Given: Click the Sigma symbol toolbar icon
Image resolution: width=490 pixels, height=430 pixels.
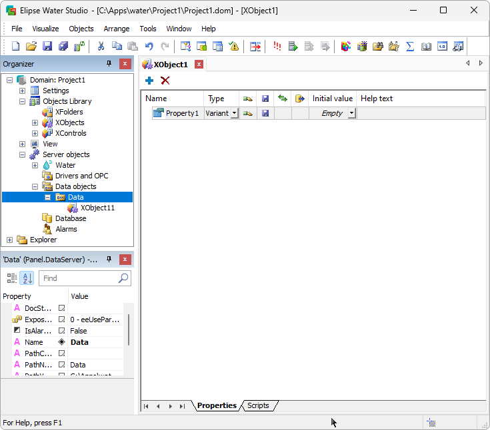Looking at the screenshot, I should click(410, 47).
